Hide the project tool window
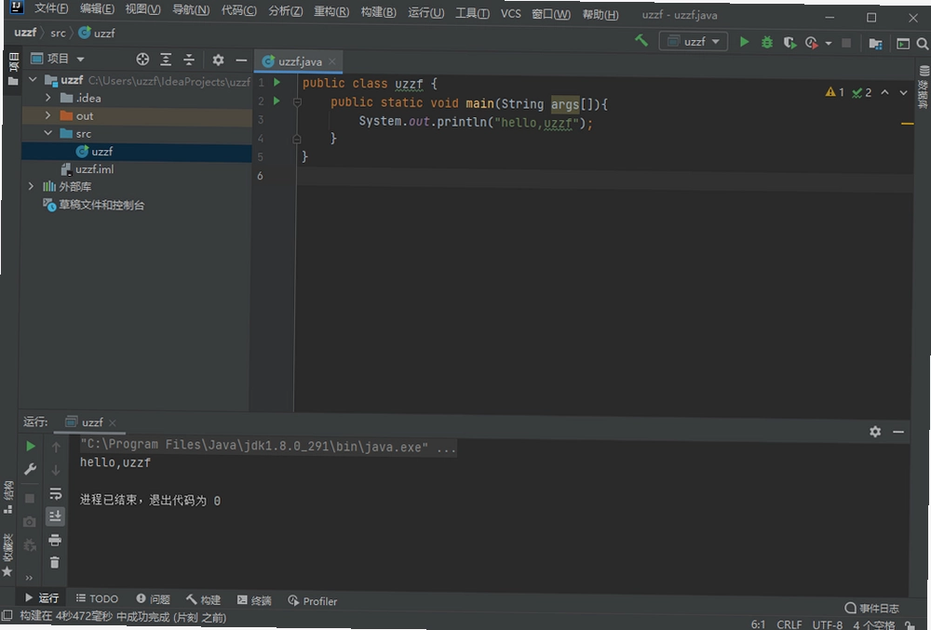 point(241,60)
